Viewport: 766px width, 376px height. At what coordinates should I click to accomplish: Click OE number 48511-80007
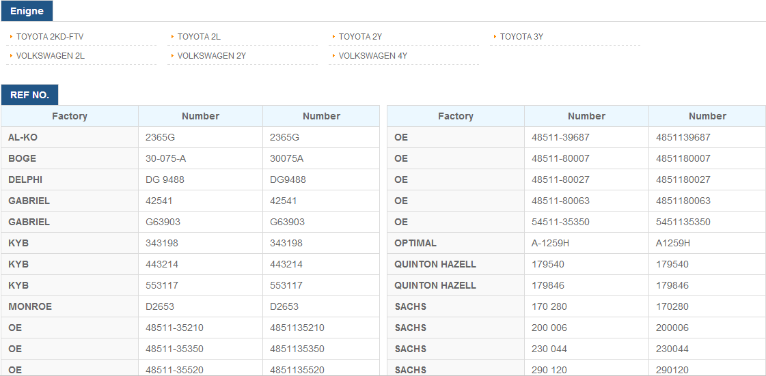[560, 158]
